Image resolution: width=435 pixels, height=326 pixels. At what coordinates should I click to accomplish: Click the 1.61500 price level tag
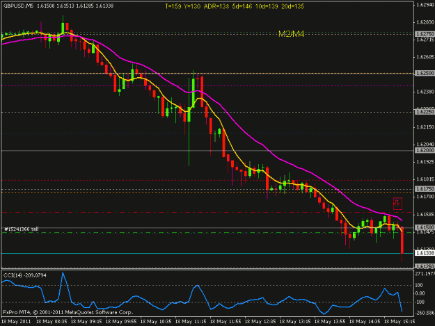[x=425, y=227]
